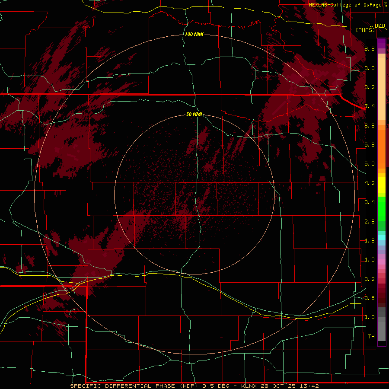Click the -0.5 scale value
The width and height of the screenshot is (389, 389).
368,298
